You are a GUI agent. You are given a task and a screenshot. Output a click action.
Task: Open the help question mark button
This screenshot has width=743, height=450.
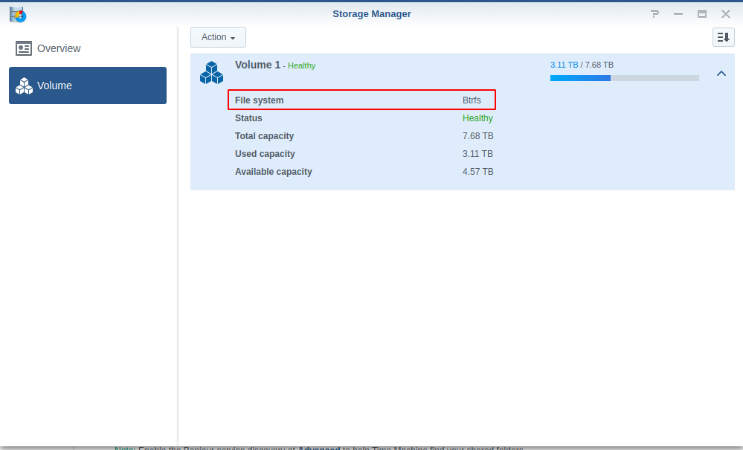[654, 14]
